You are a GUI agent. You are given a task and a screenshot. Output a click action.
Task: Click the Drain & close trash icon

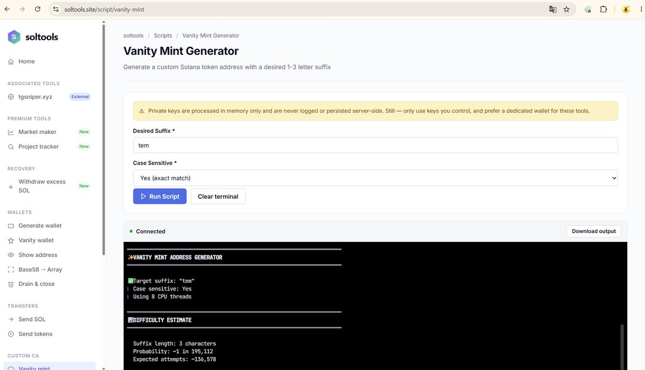[x=11, y=284]
